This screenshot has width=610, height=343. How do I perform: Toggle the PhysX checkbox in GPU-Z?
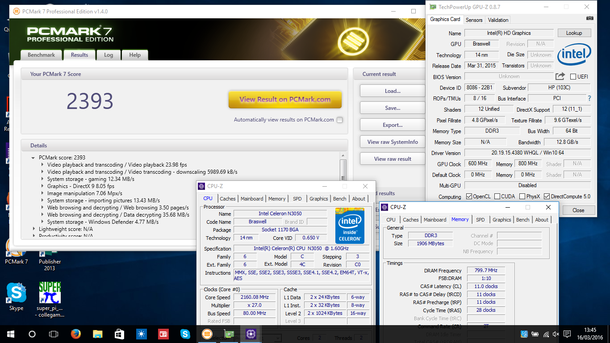522,197
